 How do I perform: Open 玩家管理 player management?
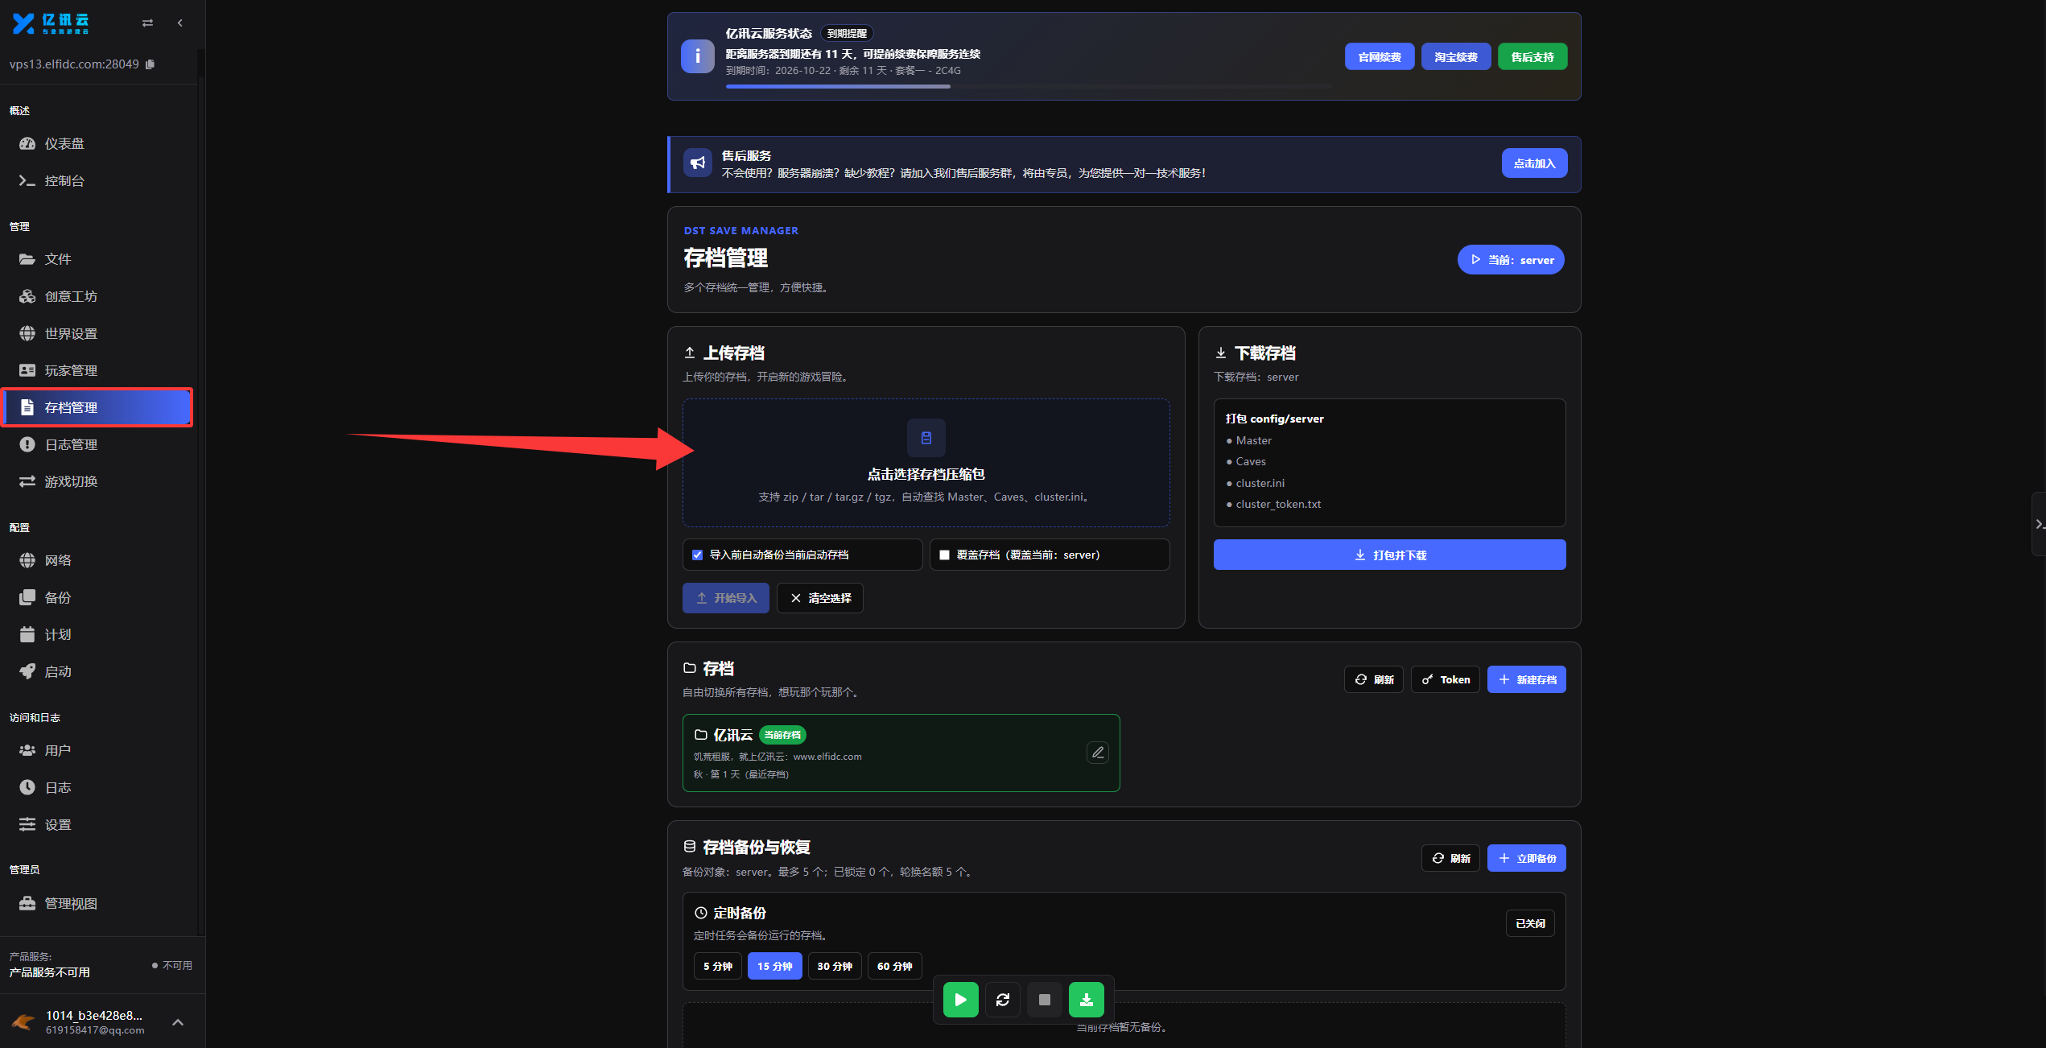tap(97, 370)
